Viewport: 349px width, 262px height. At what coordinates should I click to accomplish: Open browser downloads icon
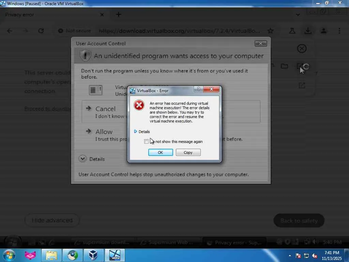pos(308,31)
